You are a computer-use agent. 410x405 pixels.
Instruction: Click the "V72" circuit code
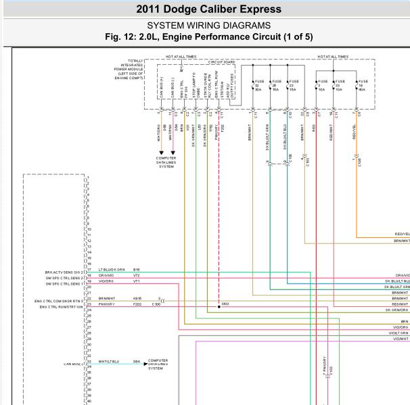coord(137,275)
